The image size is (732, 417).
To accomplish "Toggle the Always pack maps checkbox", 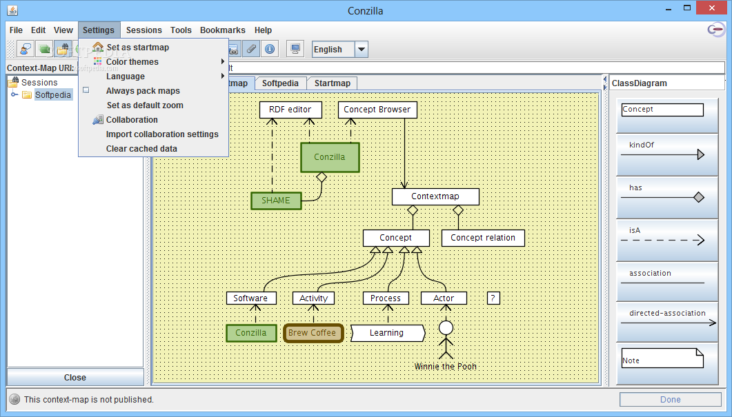I will tap(86, 90).
